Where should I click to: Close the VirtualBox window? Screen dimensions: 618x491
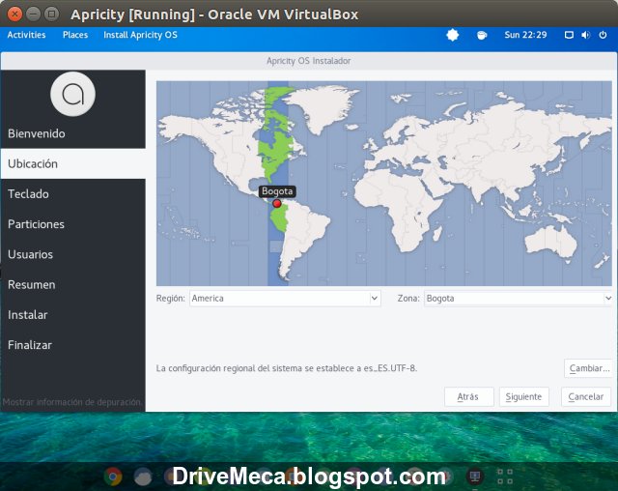[x=15, y=14]
